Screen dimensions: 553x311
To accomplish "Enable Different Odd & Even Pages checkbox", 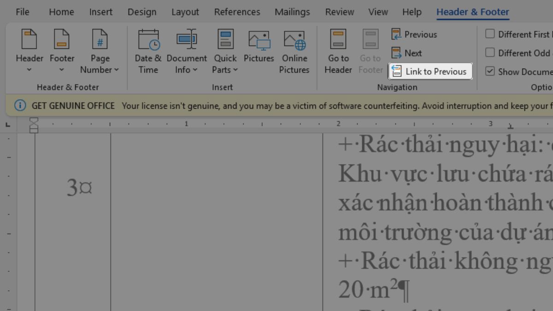I will tap(490, 53).
